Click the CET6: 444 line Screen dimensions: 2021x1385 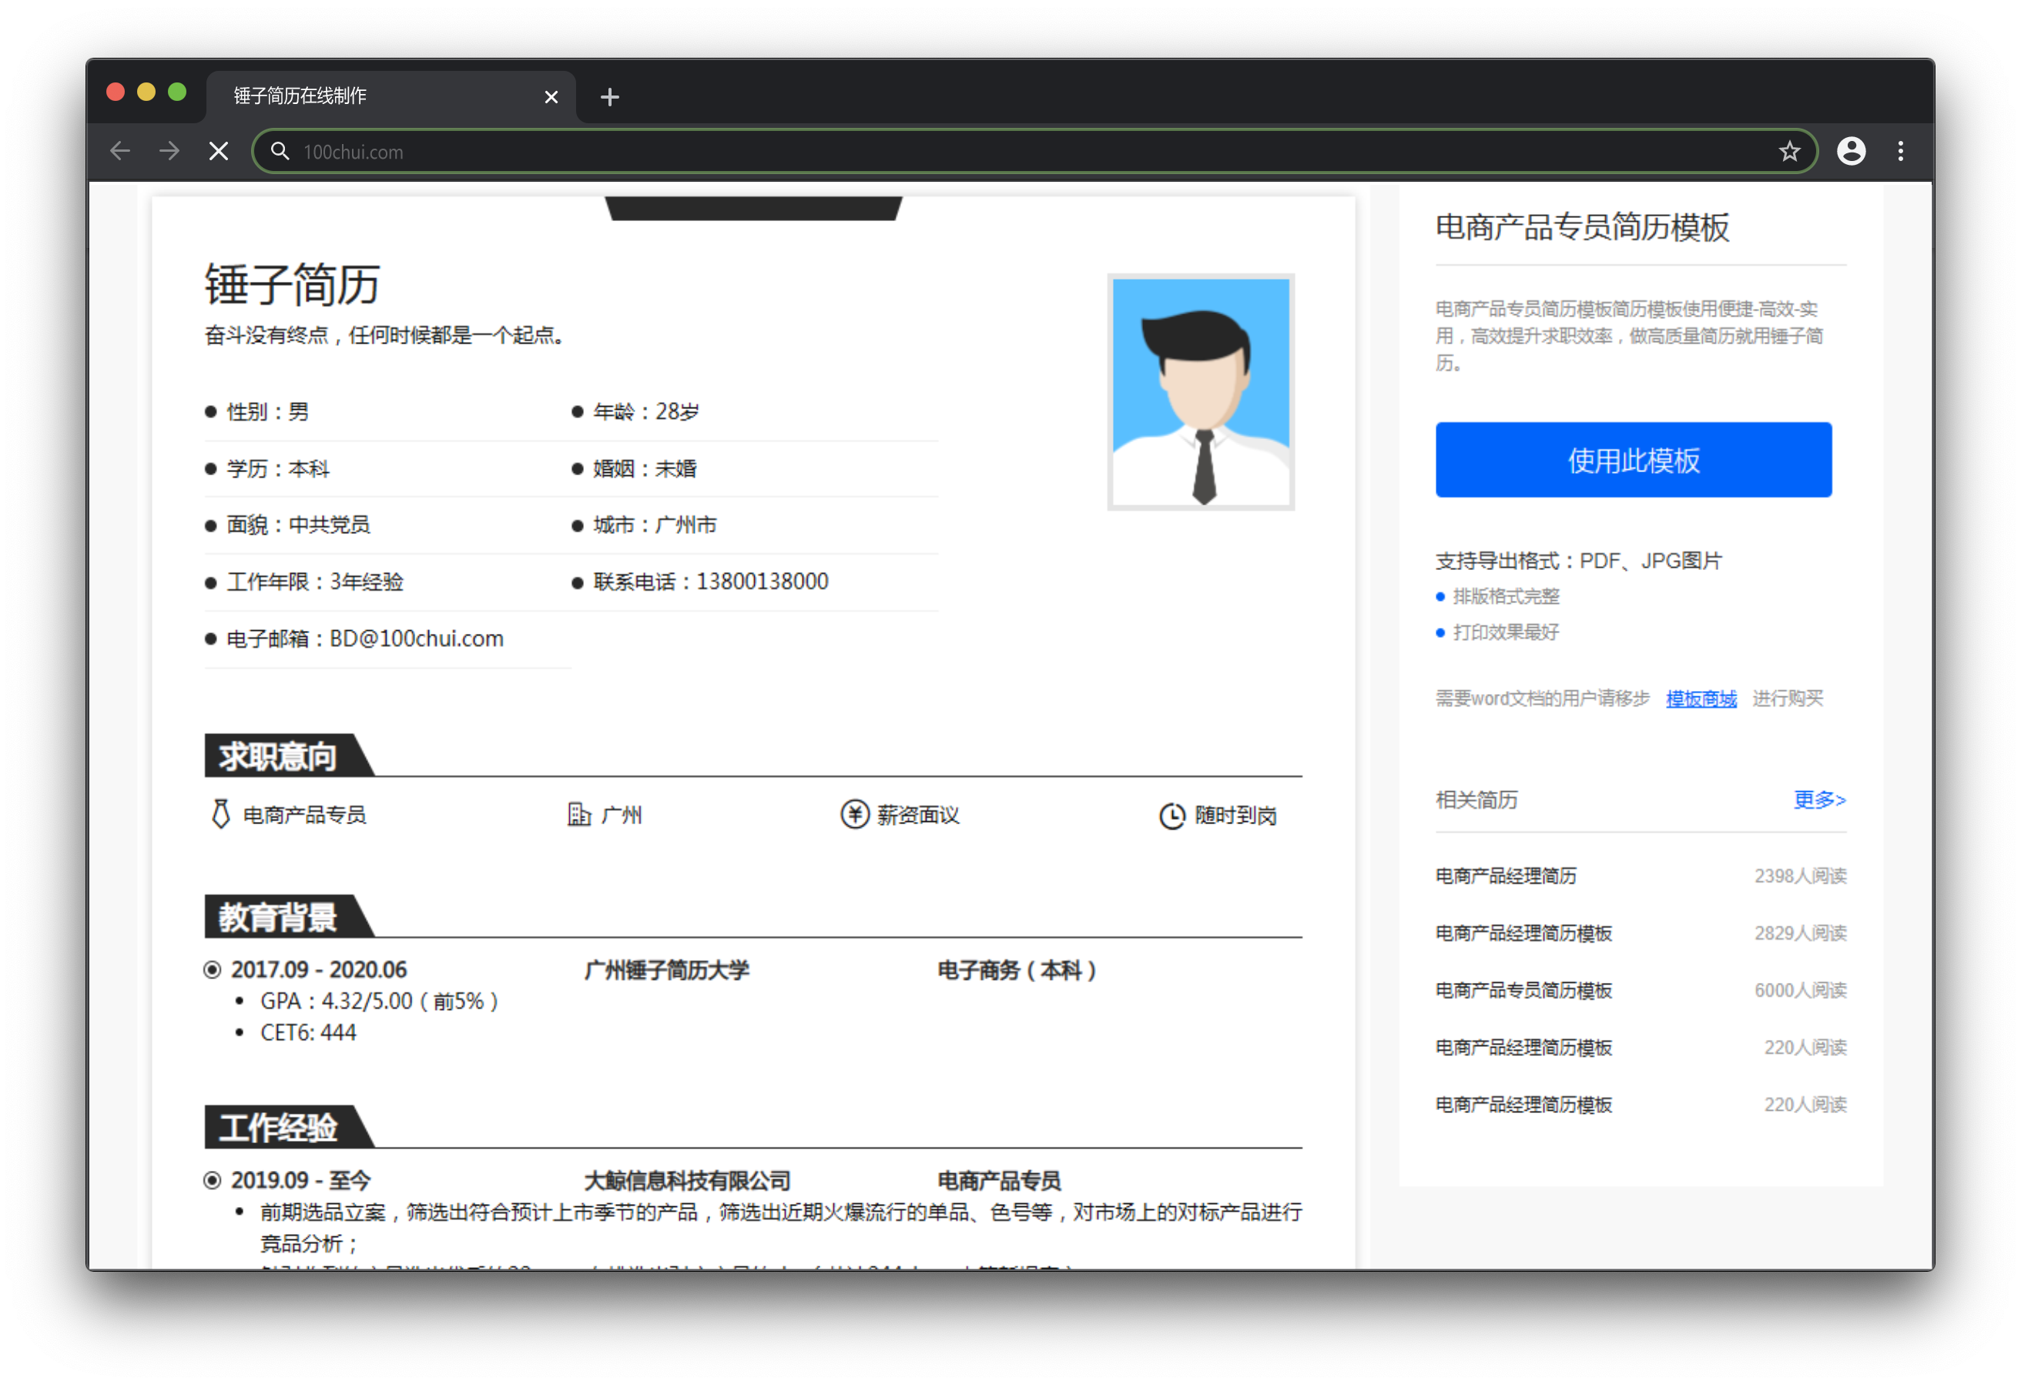tap(308, 1033)
